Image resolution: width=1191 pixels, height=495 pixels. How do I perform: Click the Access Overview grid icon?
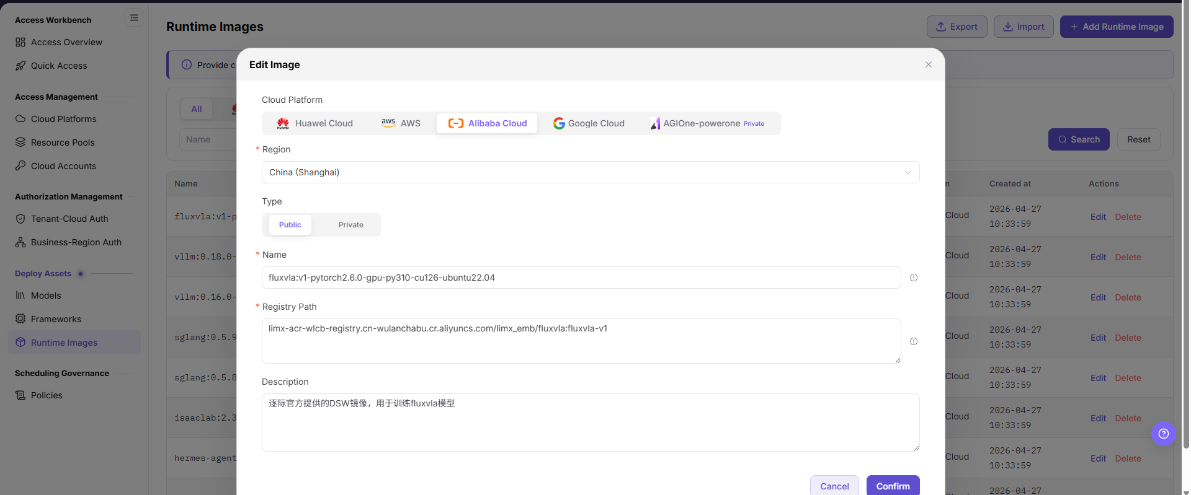[20, 42]
